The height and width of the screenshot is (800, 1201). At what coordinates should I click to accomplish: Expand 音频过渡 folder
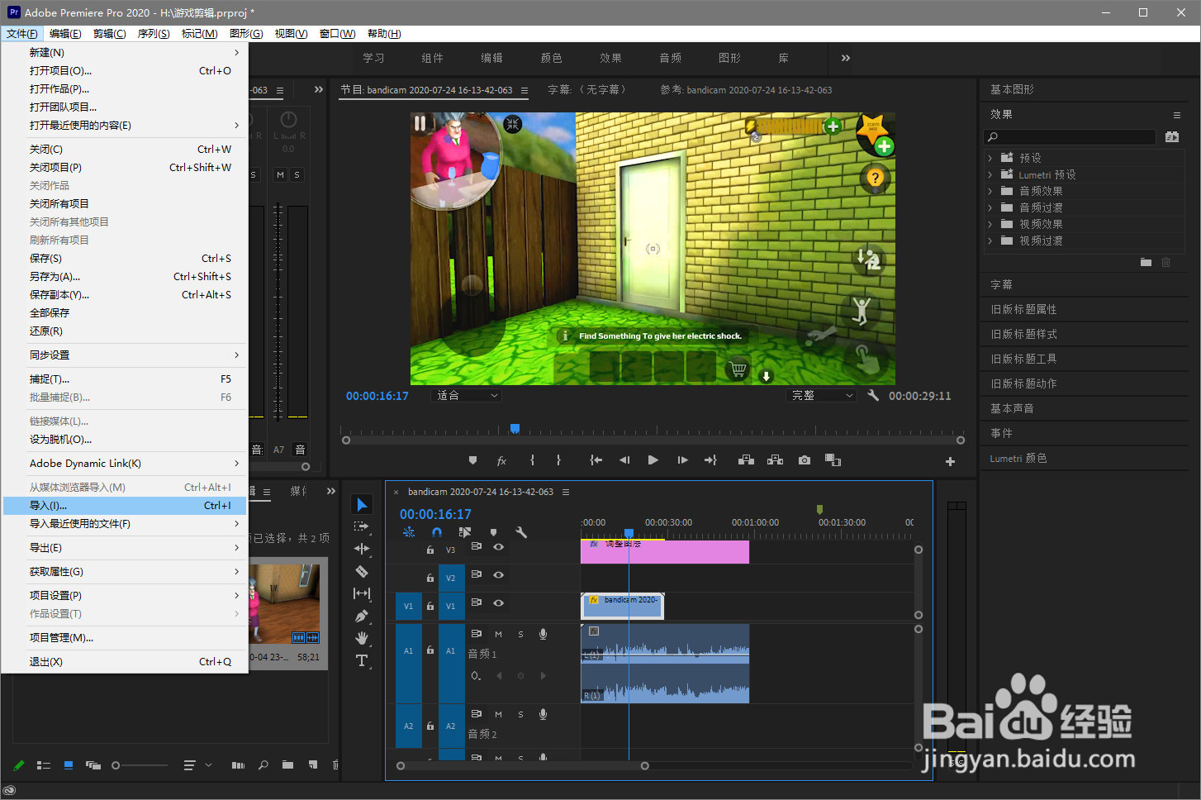(x=990, y=207)
